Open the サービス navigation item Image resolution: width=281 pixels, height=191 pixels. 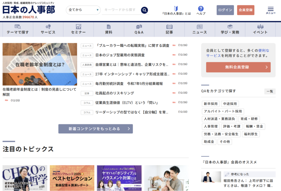click(x=48, y=29)
